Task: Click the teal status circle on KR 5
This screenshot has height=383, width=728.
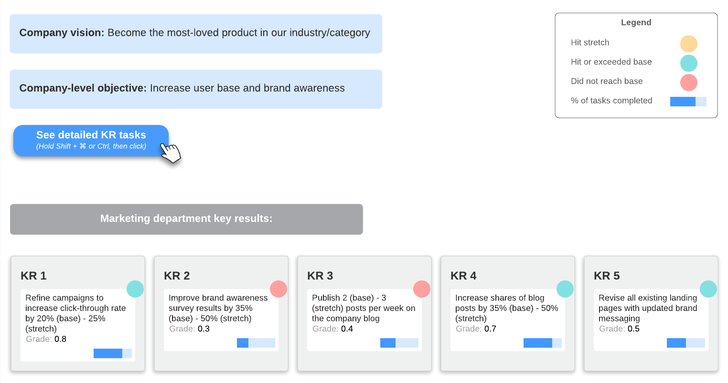Action: click(708, 289)
